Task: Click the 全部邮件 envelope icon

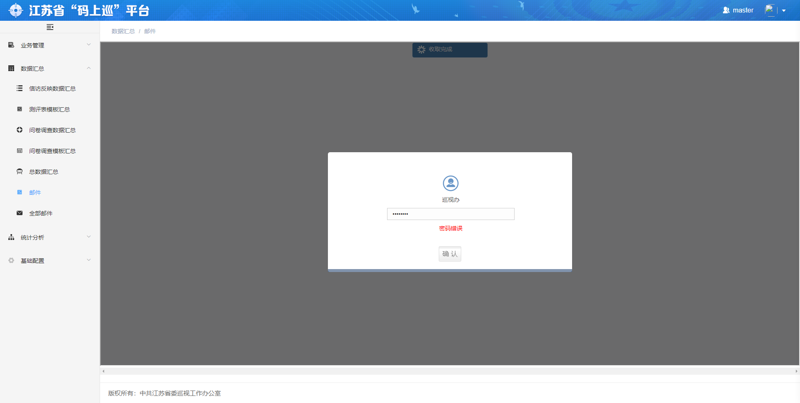Action: (x=20, y=213)
